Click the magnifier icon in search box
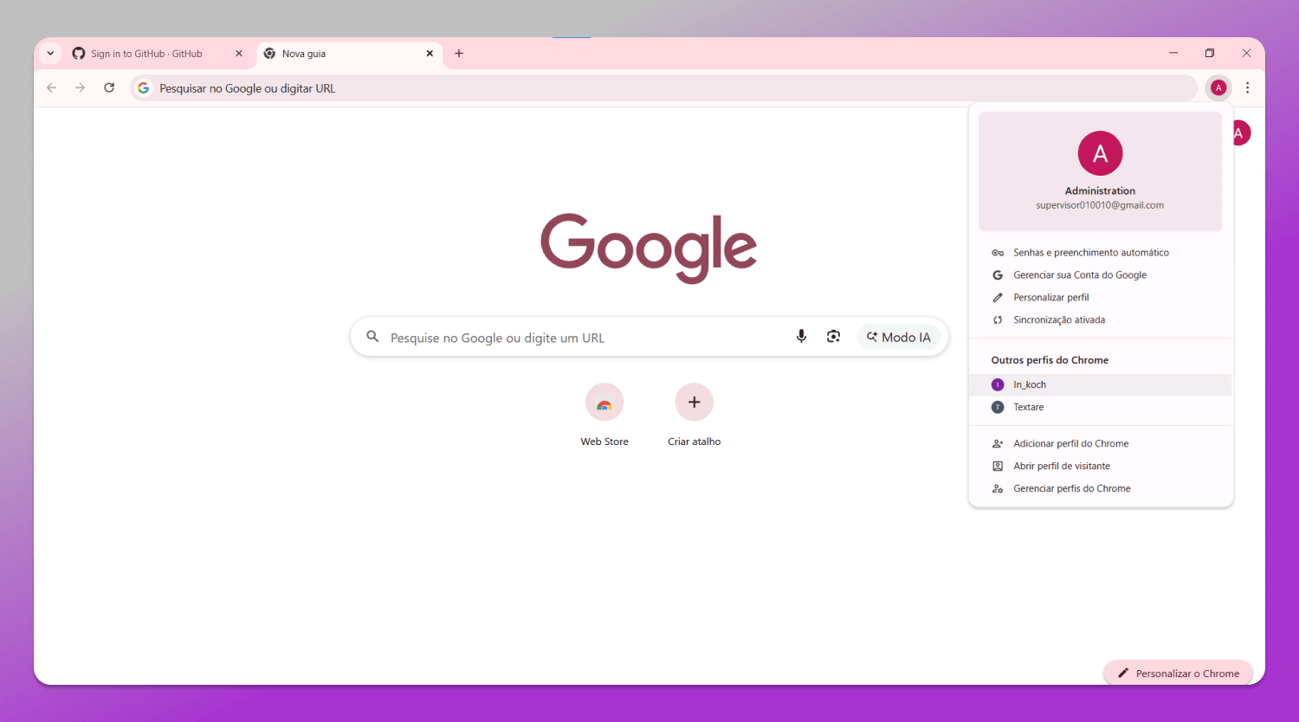1299x722 pixels. 372,337
